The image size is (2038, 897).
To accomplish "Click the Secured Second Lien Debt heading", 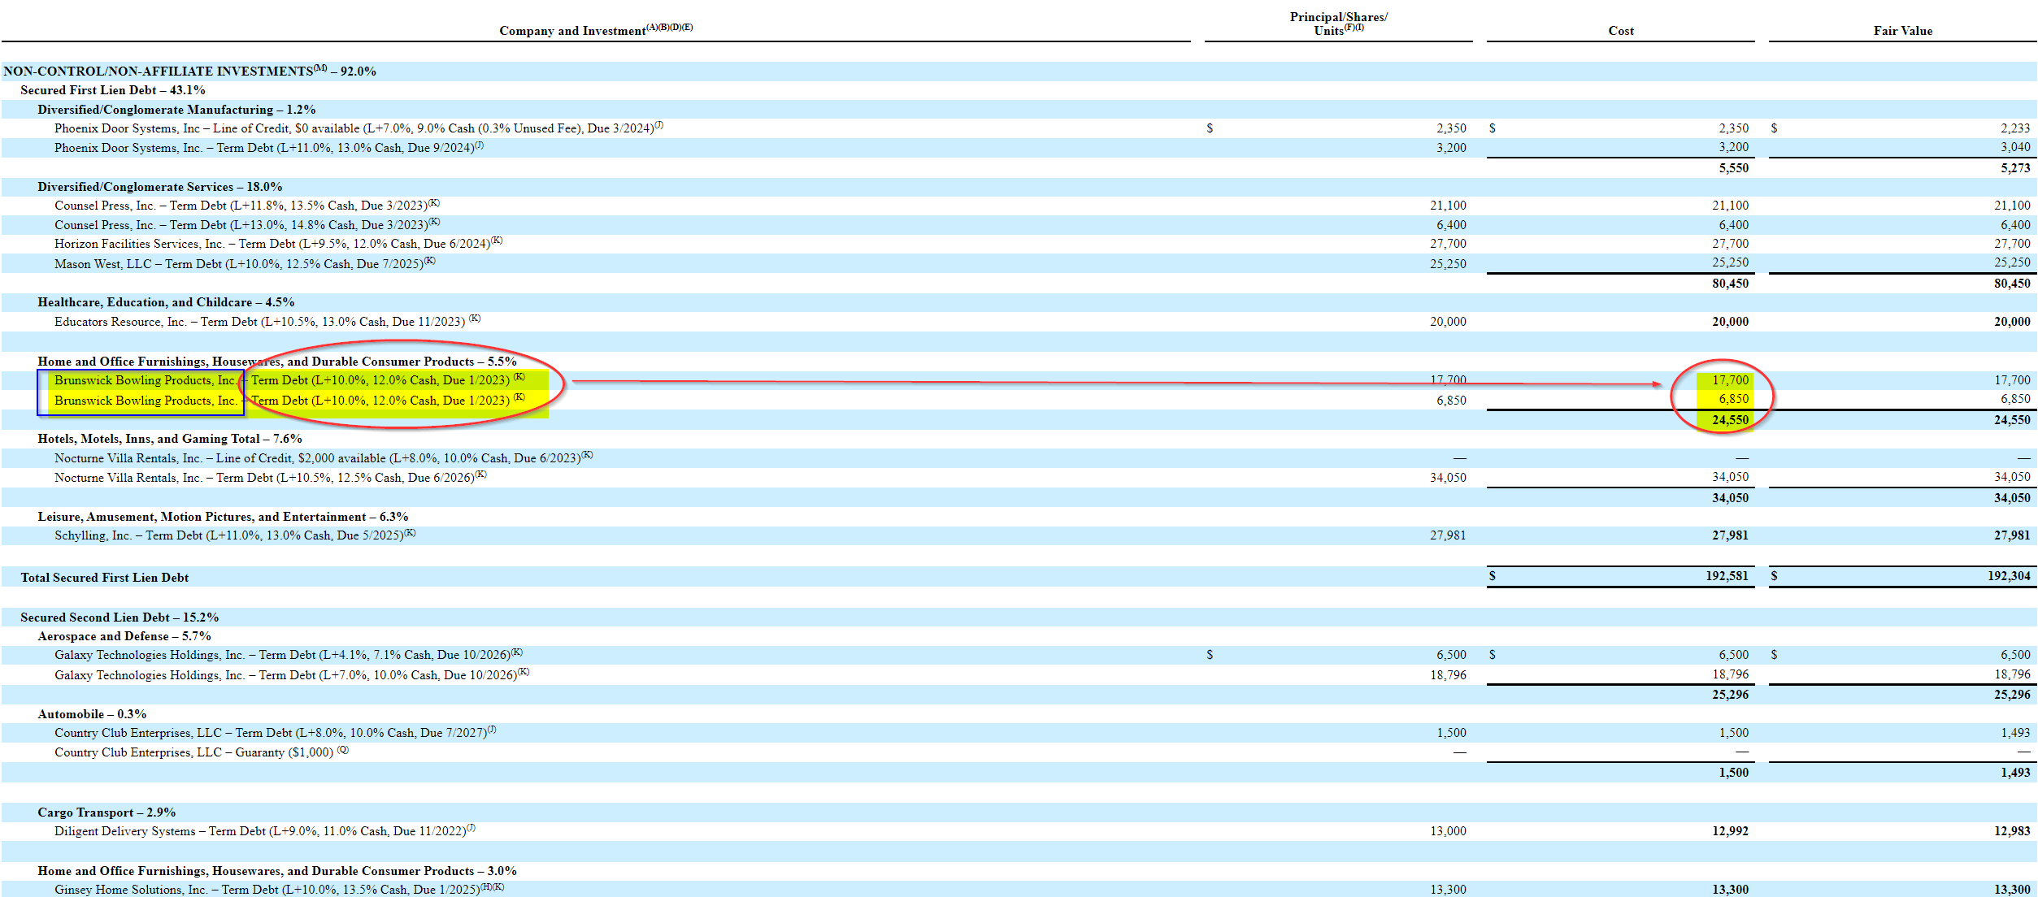I will [119, 617].
